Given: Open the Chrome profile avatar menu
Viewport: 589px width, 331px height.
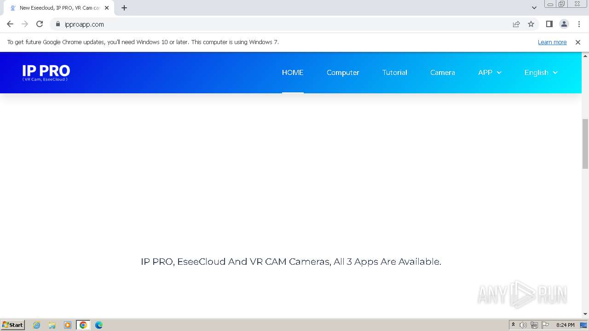Looking at the screenshot, I should click(x=564, y=24).
